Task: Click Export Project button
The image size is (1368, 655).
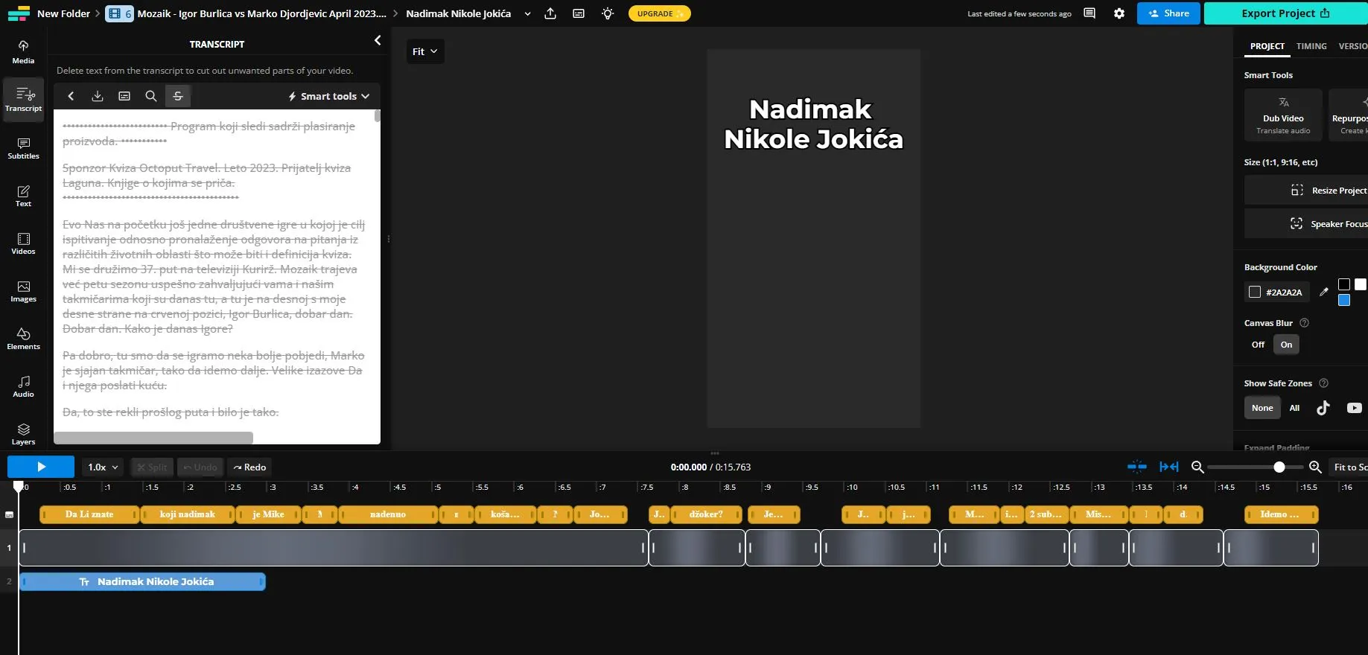Action: (1285, 13)
